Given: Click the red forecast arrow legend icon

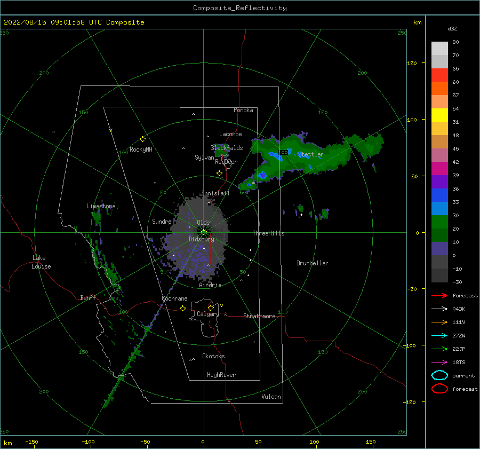Looking at the screenshot, I should tap(439, 295).
